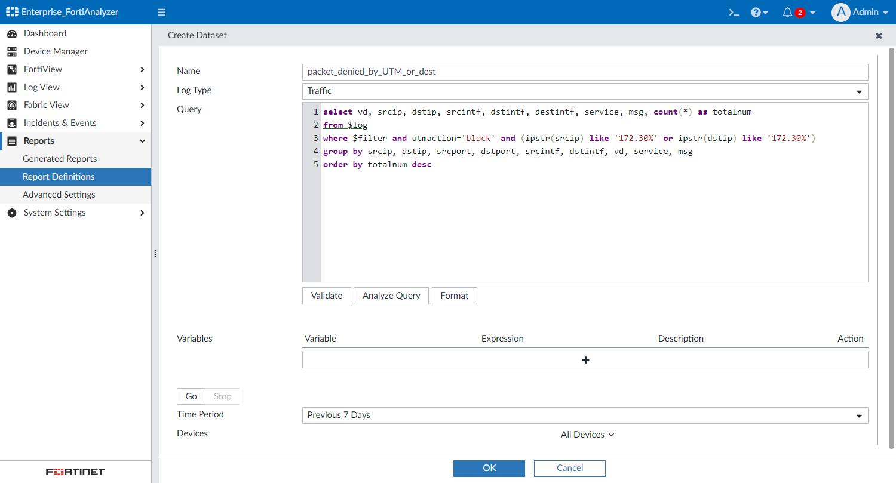
Task: Click the Fabric View sidebar icon
Action: pos(11,105)
